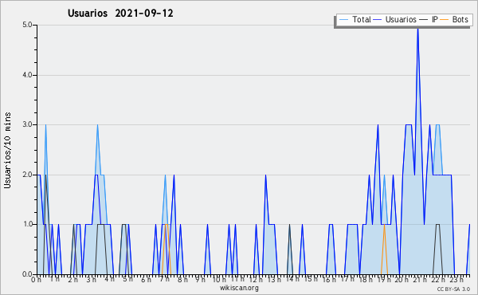
Task: Click the 16 h x-axis label
Action: pos(329,279)
